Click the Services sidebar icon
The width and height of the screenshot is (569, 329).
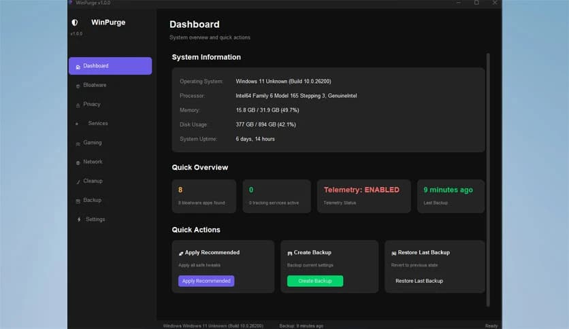coord(77,124)
